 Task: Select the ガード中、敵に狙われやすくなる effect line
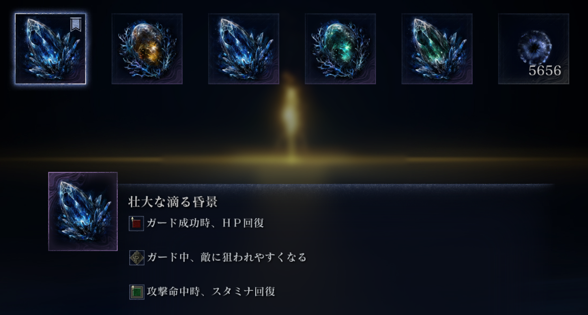[x=218, y=257]
